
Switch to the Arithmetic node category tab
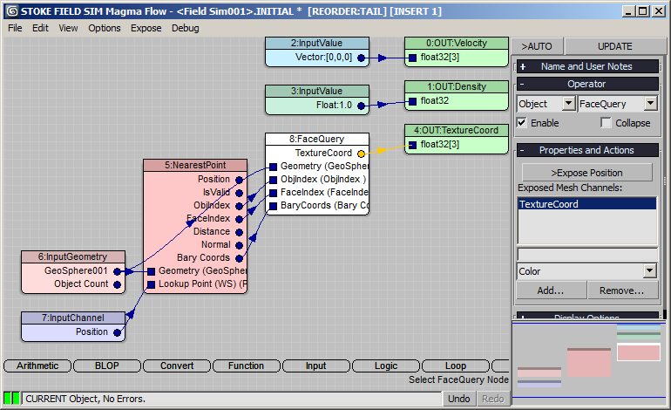click(x=37, y=366)
